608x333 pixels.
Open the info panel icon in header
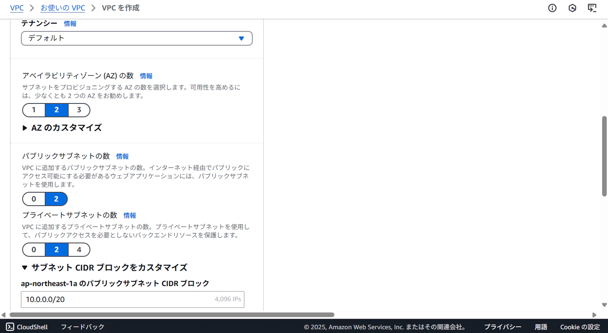coord(552,8)
